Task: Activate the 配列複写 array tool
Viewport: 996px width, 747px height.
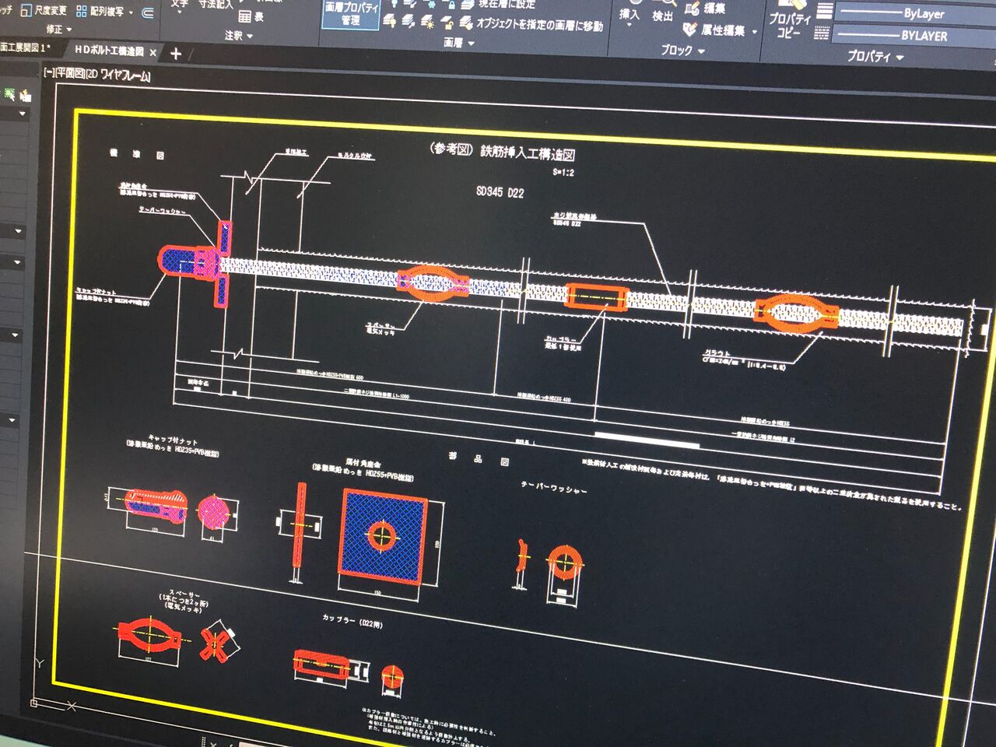Action: (99, 11)
